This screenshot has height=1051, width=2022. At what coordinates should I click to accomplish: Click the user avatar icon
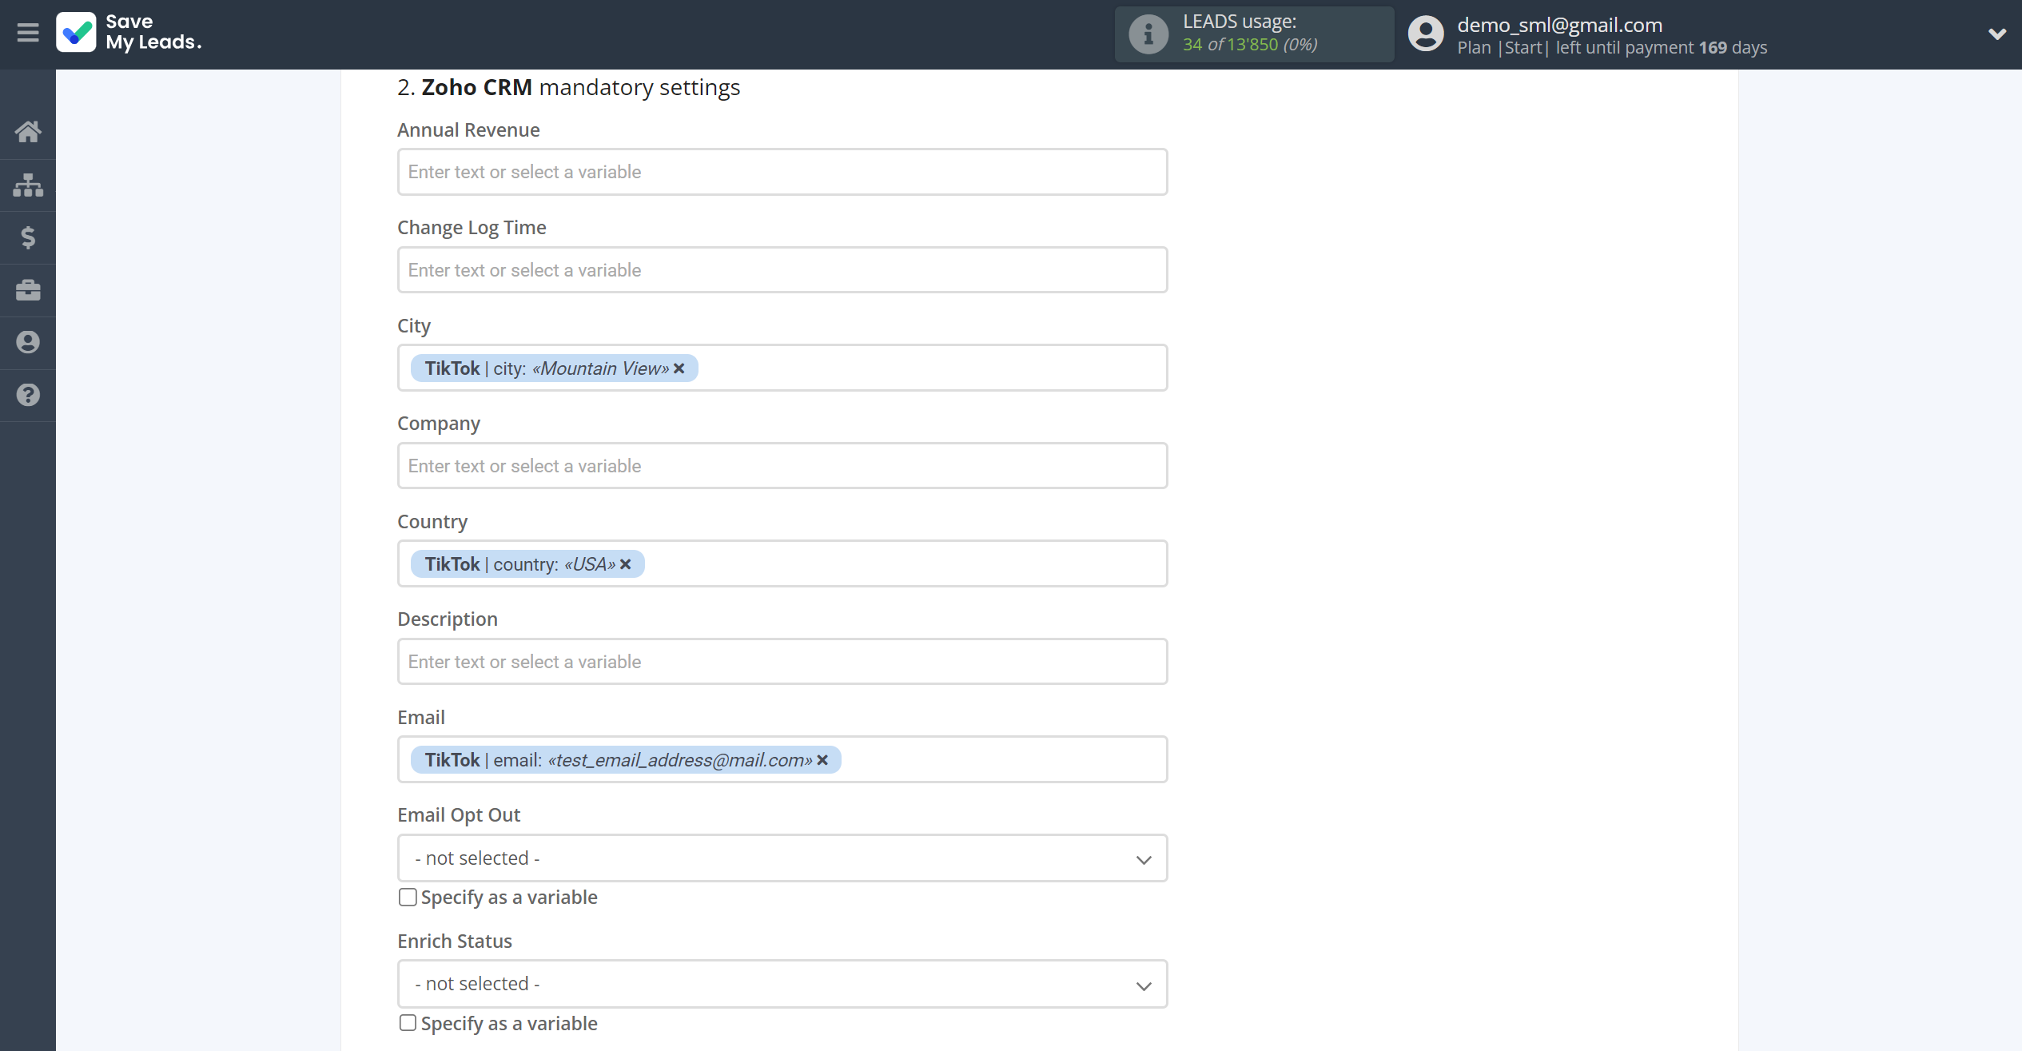coord(1426,34)
